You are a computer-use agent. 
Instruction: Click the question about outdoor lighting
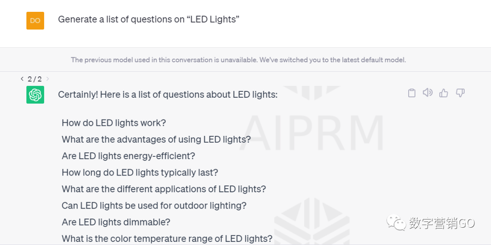(x=154, y=205)
